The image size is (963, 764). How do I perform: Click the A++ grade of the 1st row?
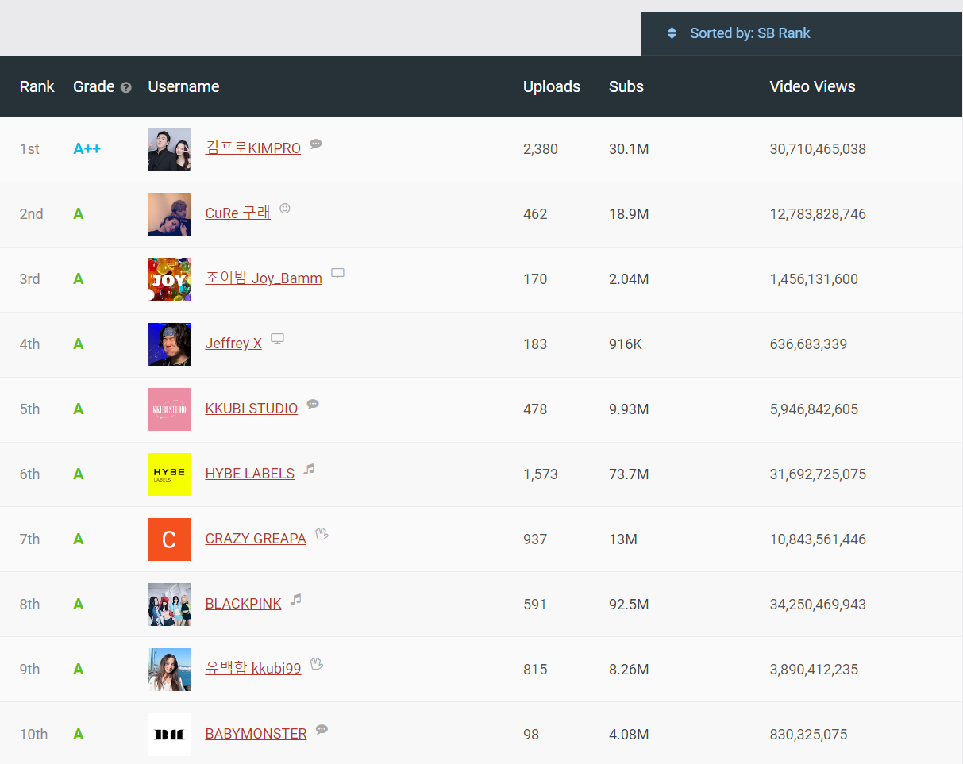(87, 149)
